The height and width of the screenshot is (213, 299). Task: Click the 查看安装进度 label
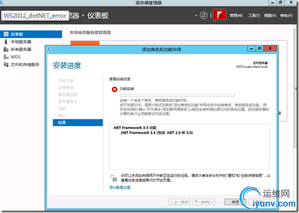coord(120,79)
